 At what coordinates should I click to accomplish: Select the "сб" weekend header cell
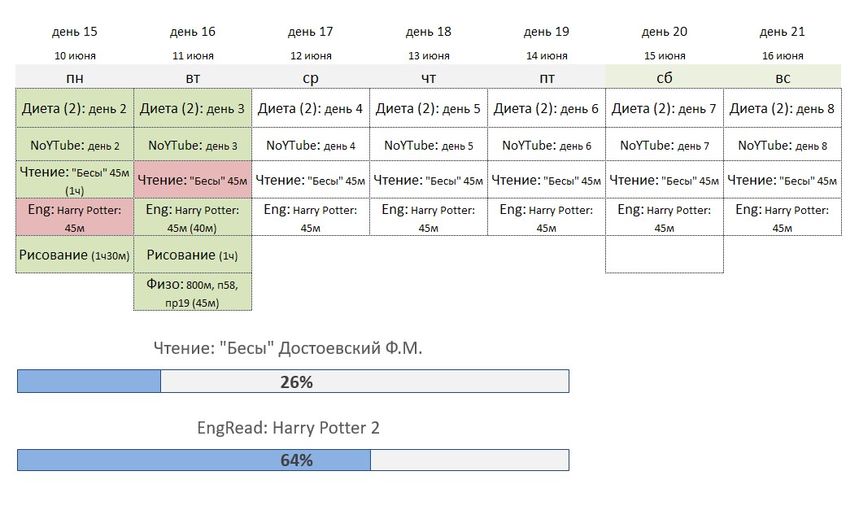(x=664, y=77)
